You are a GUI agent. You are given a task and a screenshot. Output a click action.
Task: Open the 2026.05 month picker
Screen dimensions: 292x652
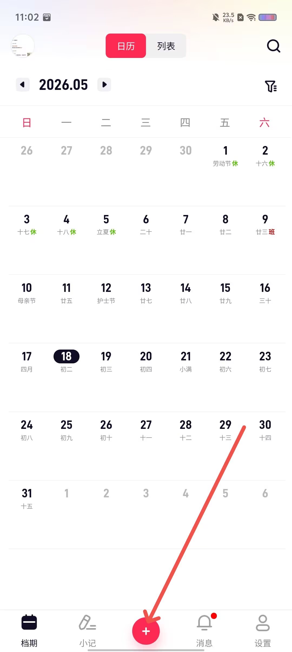coord(64,85)
